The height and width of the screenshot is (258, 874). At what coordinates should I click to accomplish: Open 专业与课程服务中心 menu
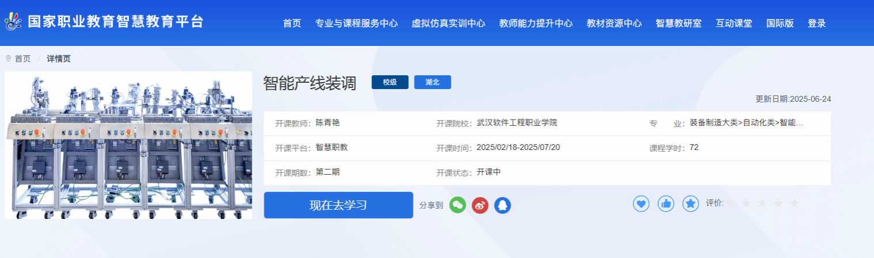tap(356, 24)
